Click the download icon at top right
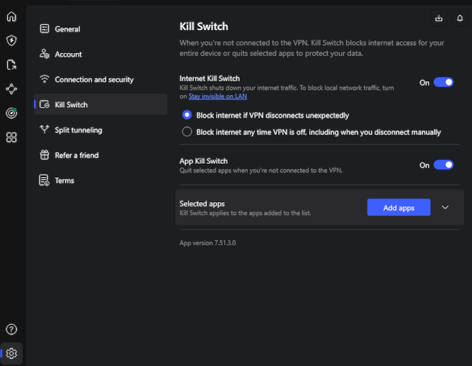The image size is (472, 366). click(x=439, y=18)
